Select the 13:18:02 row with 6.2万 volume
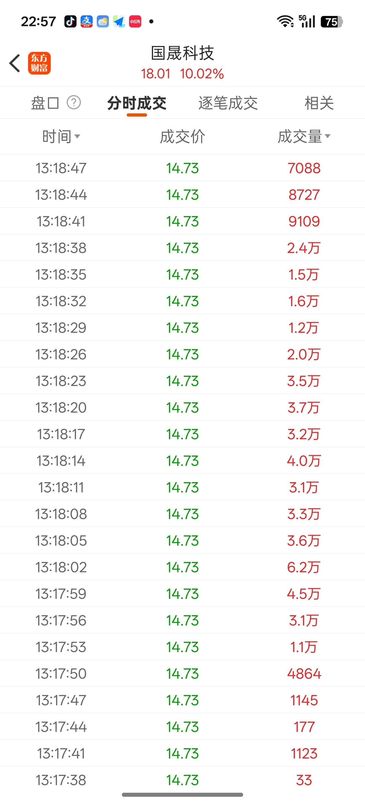 (182, 567)
